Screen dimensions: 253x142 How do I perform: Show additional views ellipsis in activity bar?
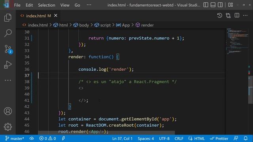coord(8,80)
